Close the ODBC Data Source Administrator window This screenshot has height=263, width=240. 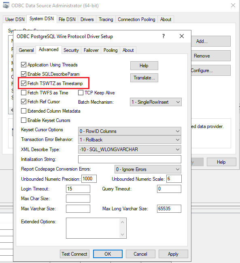(233, 5)
